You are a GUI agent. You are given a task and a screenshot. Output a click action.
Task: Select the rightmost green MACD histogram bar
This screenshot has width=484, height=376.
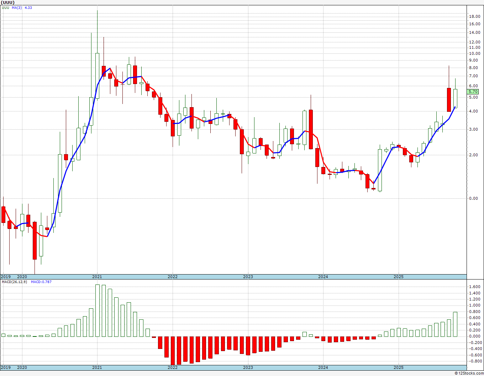[x=455, y=324]
